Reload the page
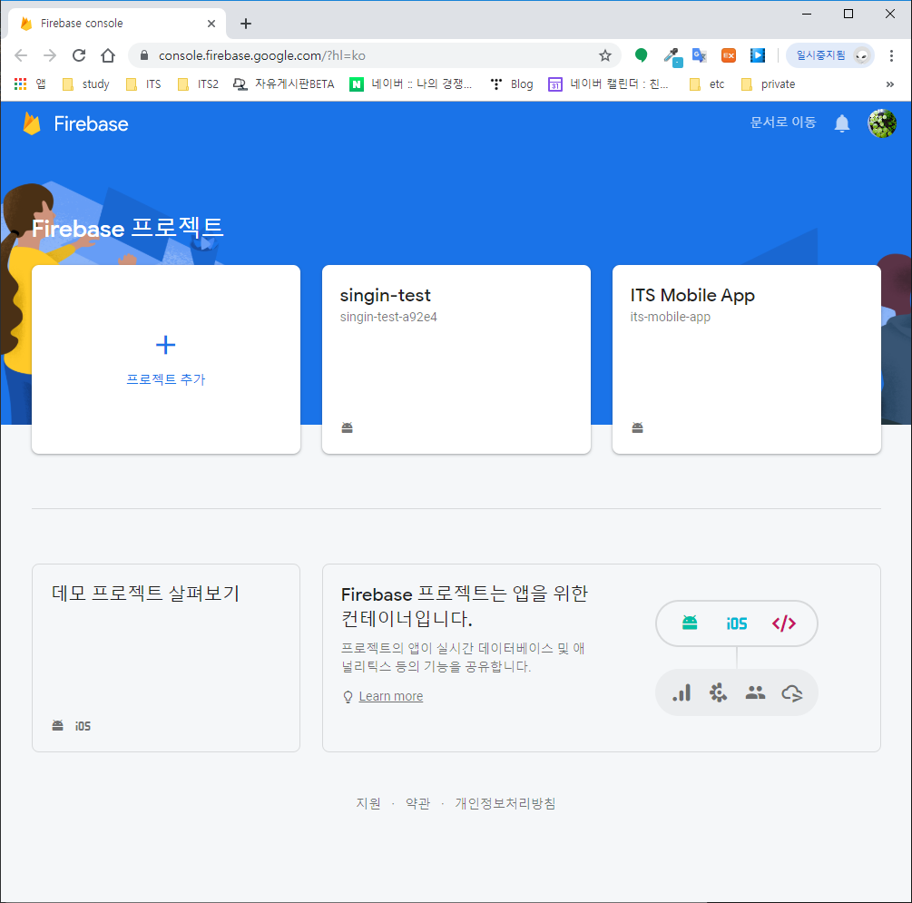912x903 pixels. point(79,55)
